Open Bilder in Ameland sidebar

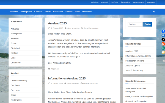click(x=13, y=95)
